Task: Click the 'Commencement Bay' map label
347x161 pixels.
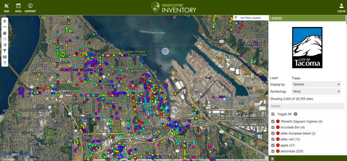Action: 152,32
